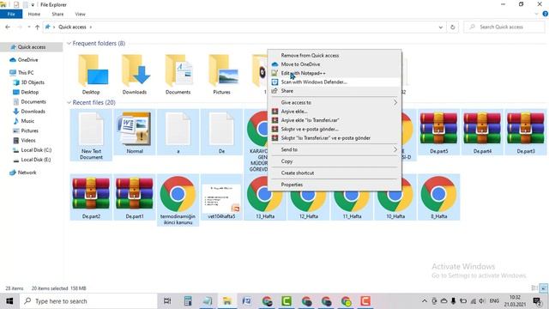Collapse the Recent files group
This screenshot has height=309, width=549.
coord(69,103)
